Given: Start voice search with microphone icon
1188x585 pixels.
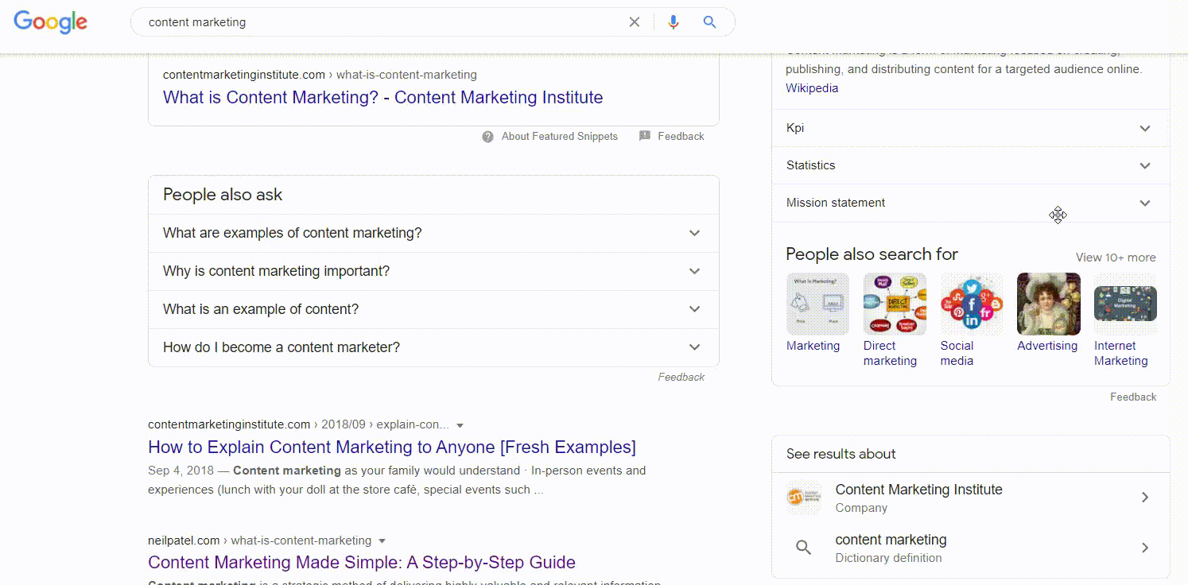Looking at the screenshot, I should point(674,22).
